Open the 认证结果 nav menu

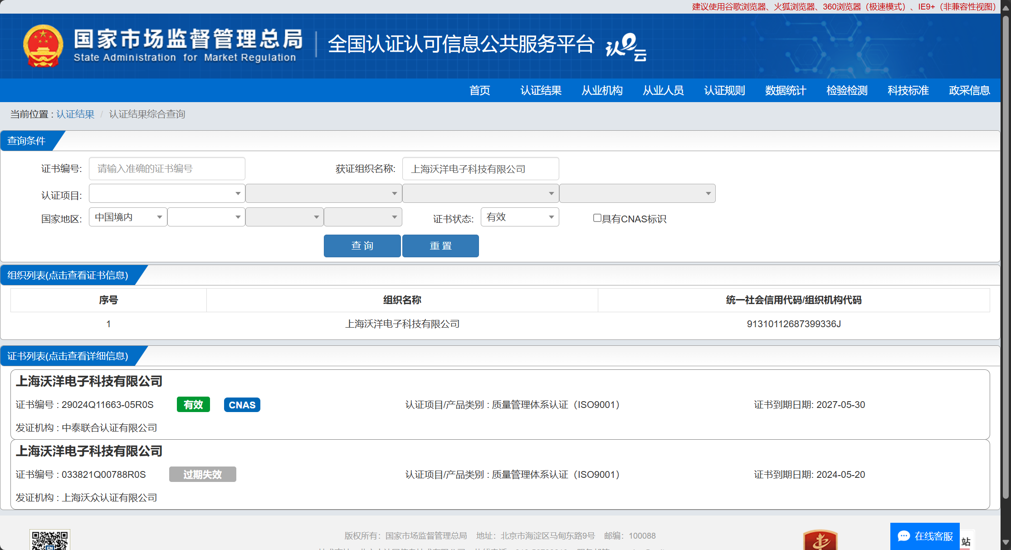point(541,90)
